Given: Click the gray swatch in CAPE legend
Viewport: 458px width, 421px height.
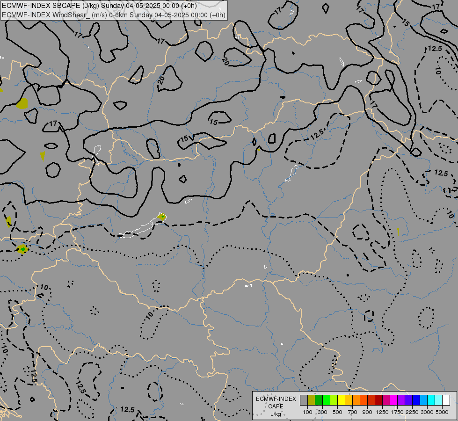Looking at the screenshot, I should pos(304,400).
